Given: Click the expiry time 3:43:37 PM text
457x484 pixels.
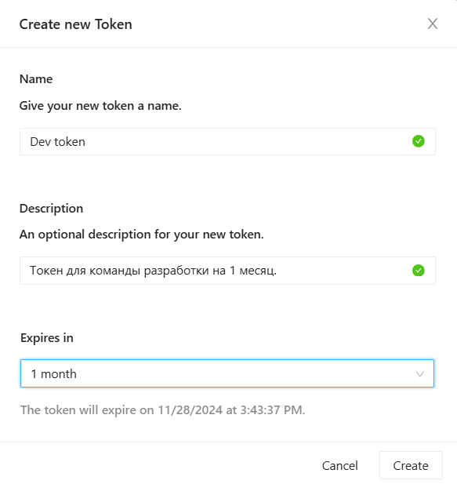Looking at the screenshot, I should (270, 410).
